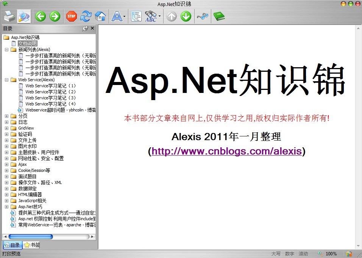Select the Asp.Net技巧 folder
This screenshot has width=362, height=258.
pos(30,207)
